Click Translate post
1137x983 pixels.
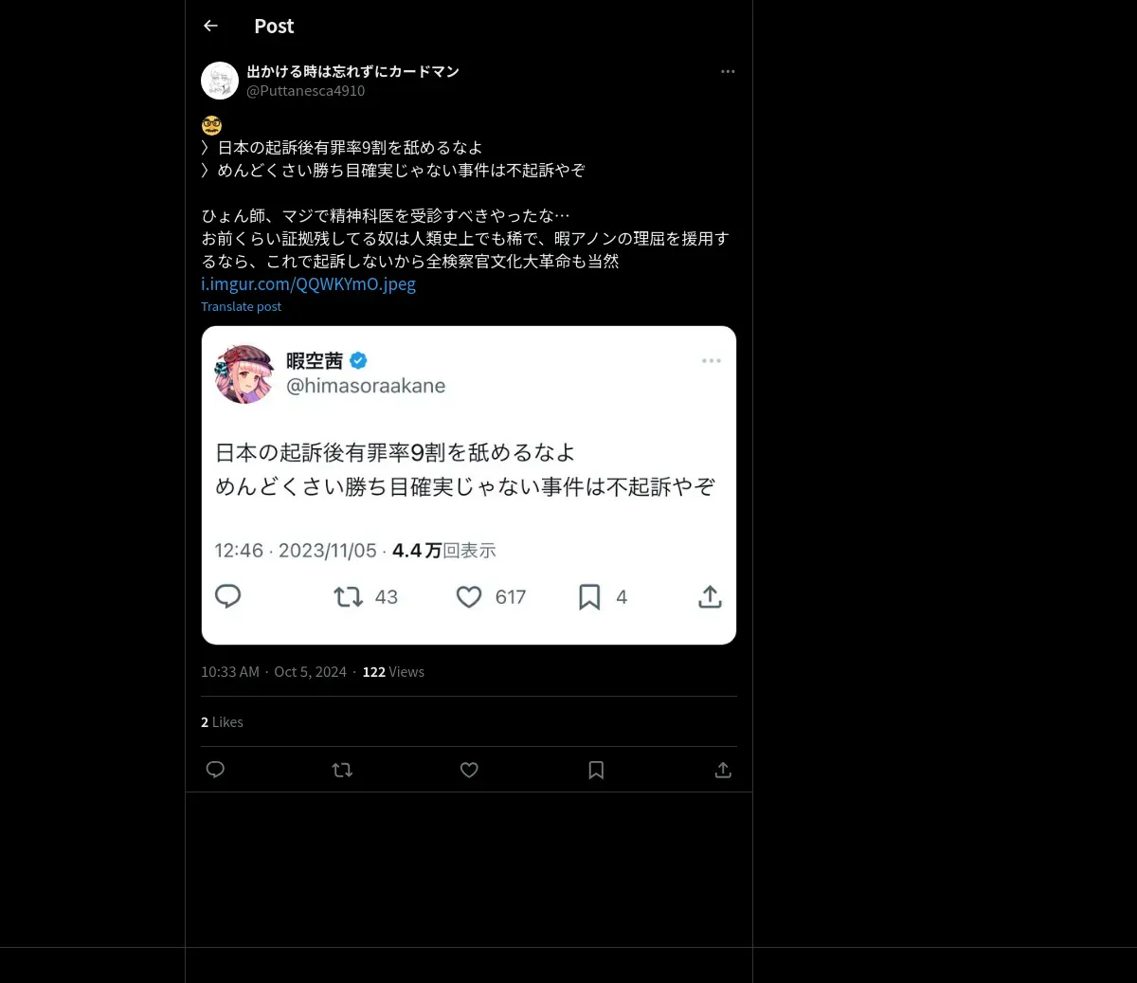[241, 306]
